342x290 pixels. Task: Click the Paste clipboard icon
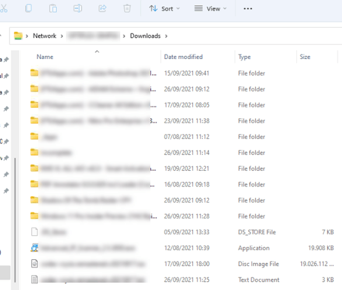click(x=53, y=8)
